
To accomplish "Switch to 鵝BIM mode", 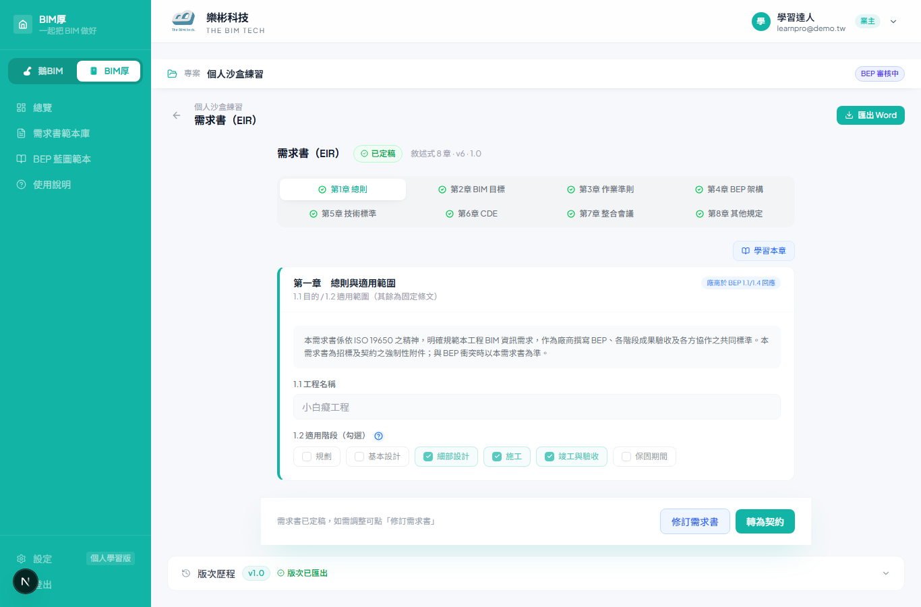I will pyautogui.click(x=43, y=71).
